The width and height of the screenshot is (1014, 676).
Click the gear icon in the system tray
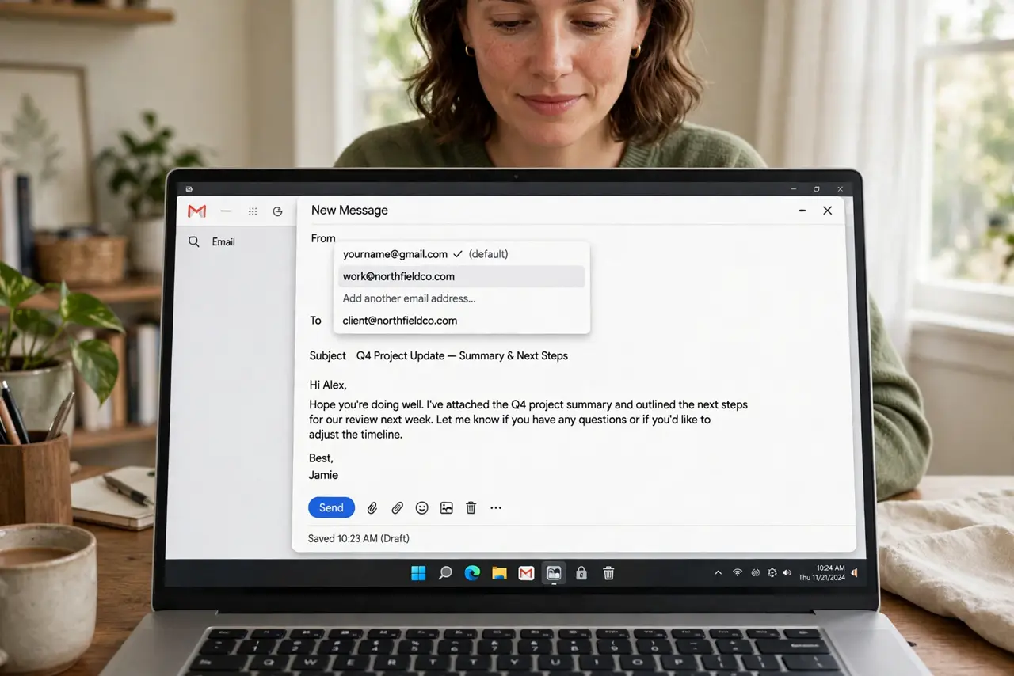point(772,572)
